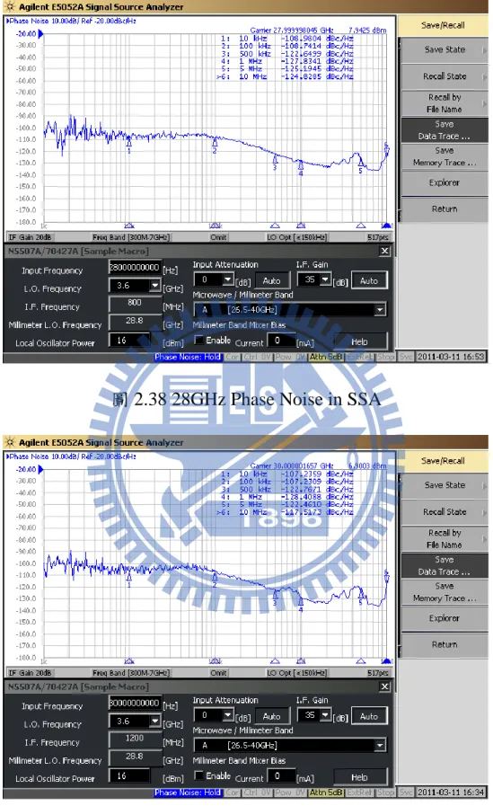This screenshot has width=493, height=806.
Task: Select marker 3 on top phase noise trace
Action: coord(275,162)
